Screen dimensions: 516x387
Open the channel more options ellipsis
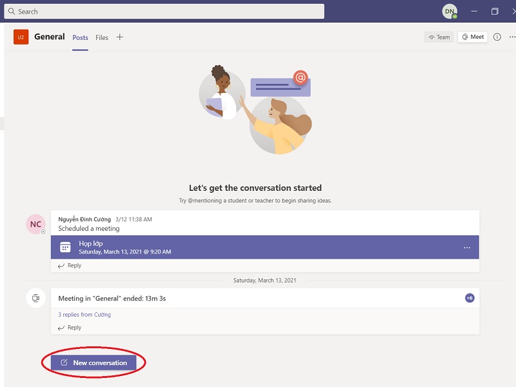click(x=510, y=37)
